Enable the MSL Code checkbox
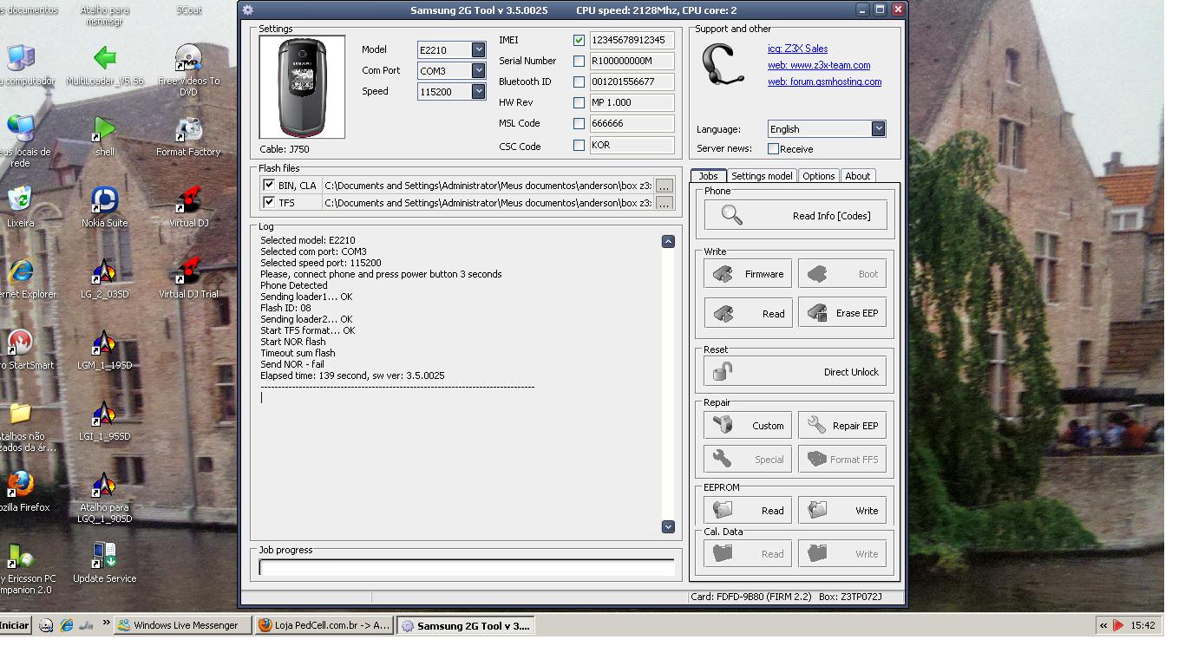The image size is (1185, 666). click(x=579, y=123)
